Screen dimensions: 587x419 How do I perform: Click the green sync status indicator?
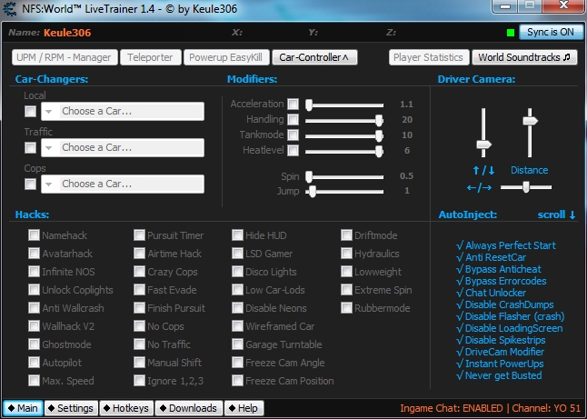click(x=511, y=33)
